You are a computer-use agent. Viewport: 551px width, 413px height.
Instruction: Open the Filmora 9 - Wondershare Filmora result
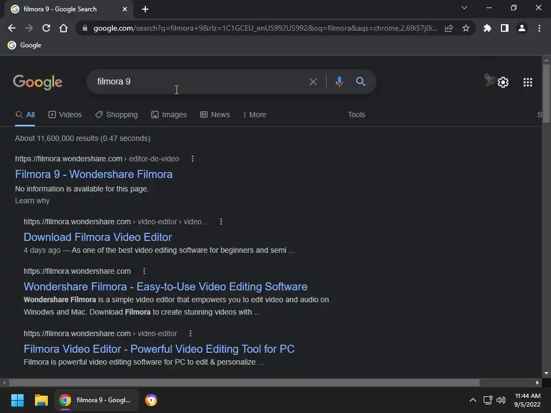point(94,174)
